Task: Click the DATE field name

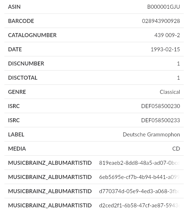Action: tap(15, 49)
